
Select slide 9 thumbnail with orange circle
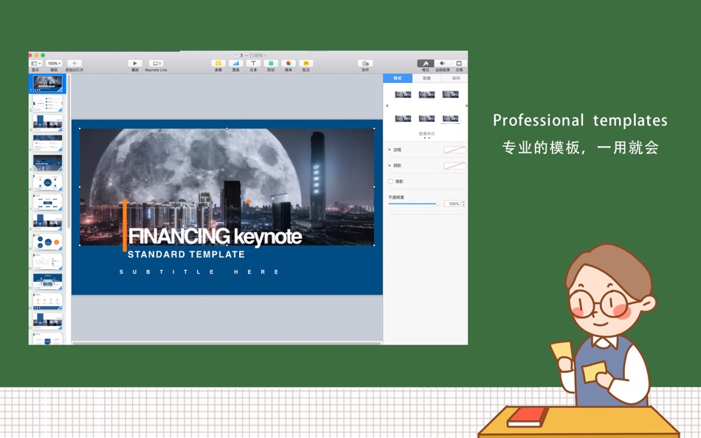(47, 242)
